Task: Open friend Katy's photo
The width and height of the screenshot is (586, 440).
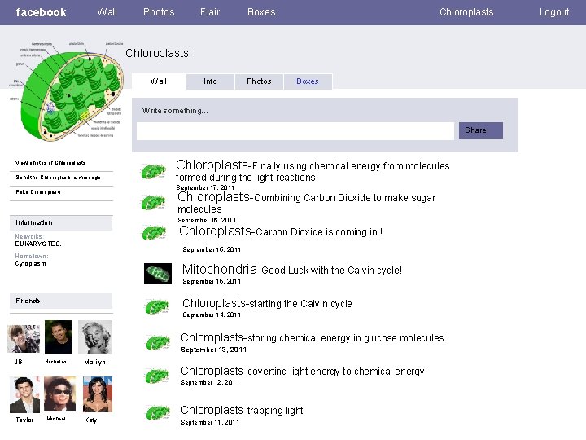Action: pos(97,394)
